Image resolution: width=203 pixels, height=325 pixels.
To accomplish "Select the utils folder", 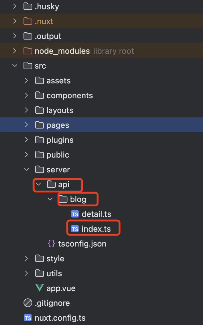I will tap(54, 273).
